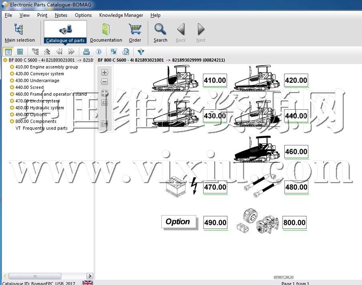Open the Knowledge Manager menu

pos(121,15)
